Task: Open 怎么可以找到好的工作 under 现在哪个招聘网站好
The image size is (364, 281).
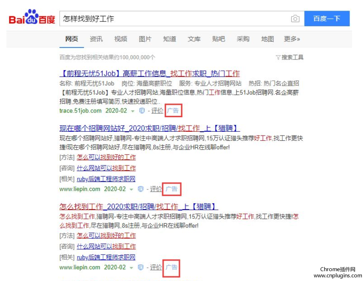Action: (106, 157)
